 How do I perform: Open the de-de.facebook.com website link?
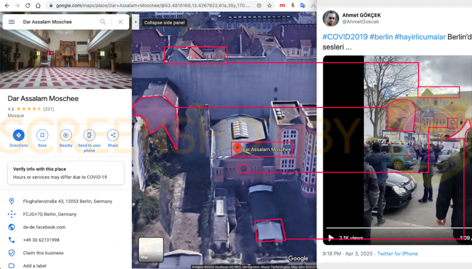(x=44, y=227)
